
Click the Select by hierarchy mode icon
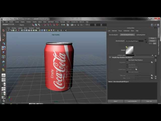point(33,25)
